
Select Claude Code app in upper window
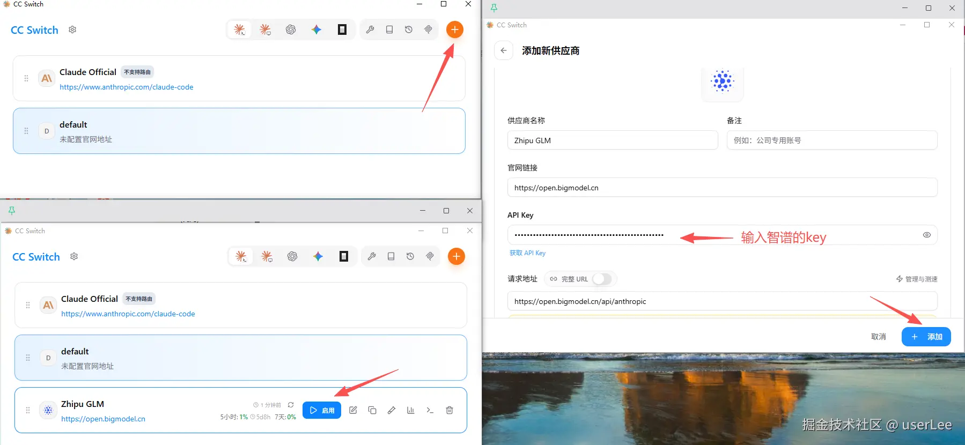[239, 29]
